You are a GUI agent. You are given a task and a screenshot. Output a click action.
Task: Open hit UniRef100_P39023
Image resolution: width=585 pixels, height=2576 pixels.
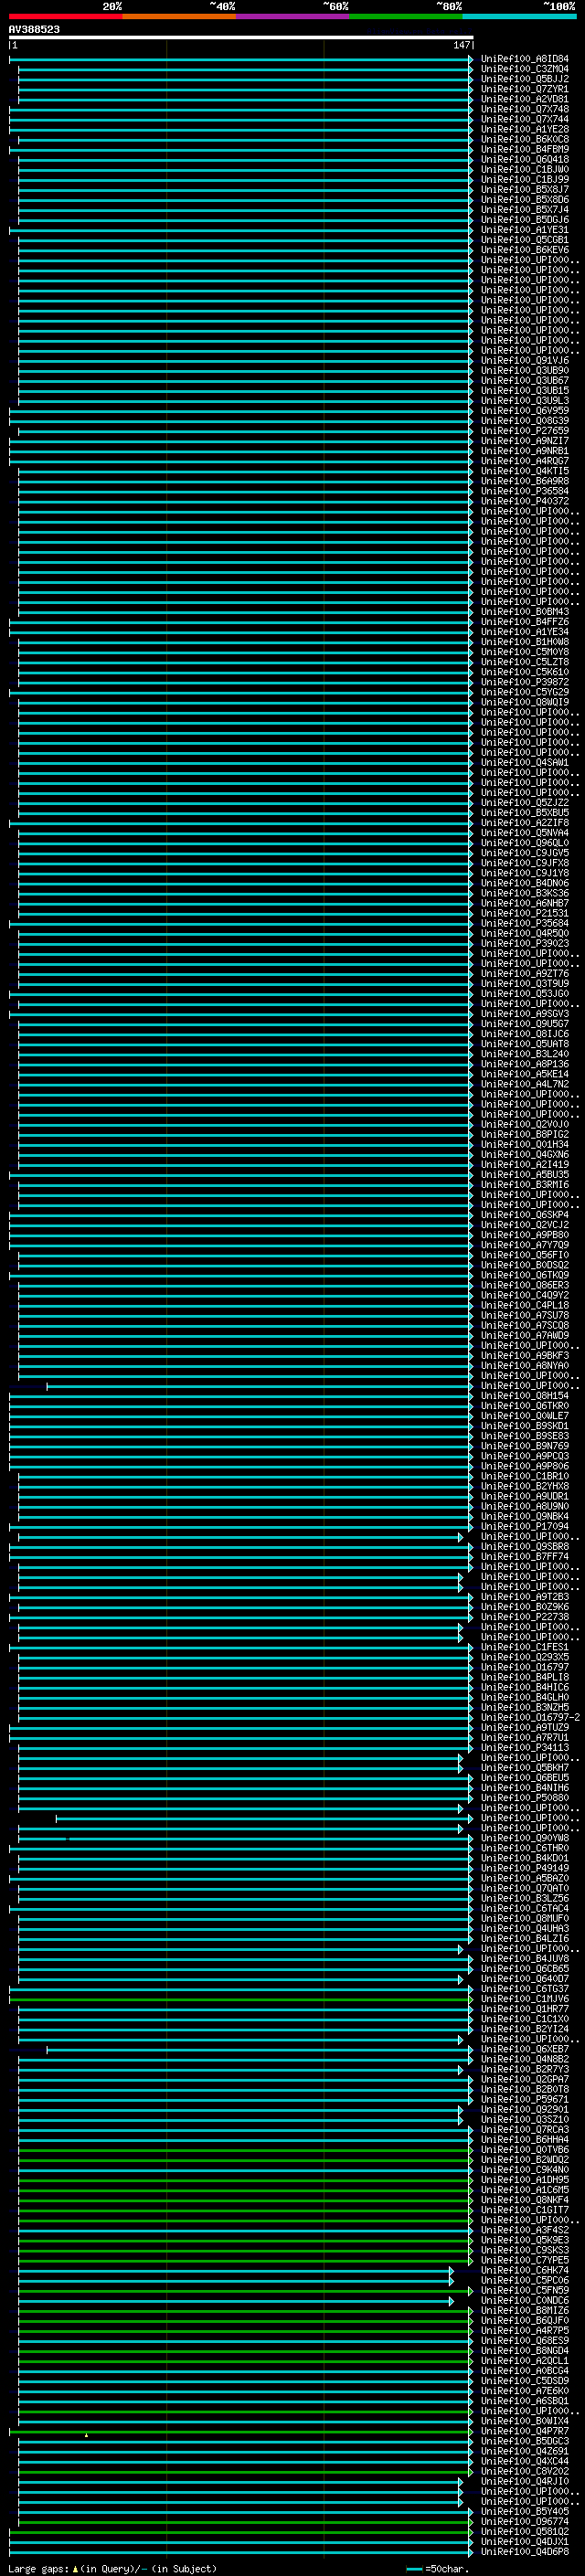click(x=525, y=943)
